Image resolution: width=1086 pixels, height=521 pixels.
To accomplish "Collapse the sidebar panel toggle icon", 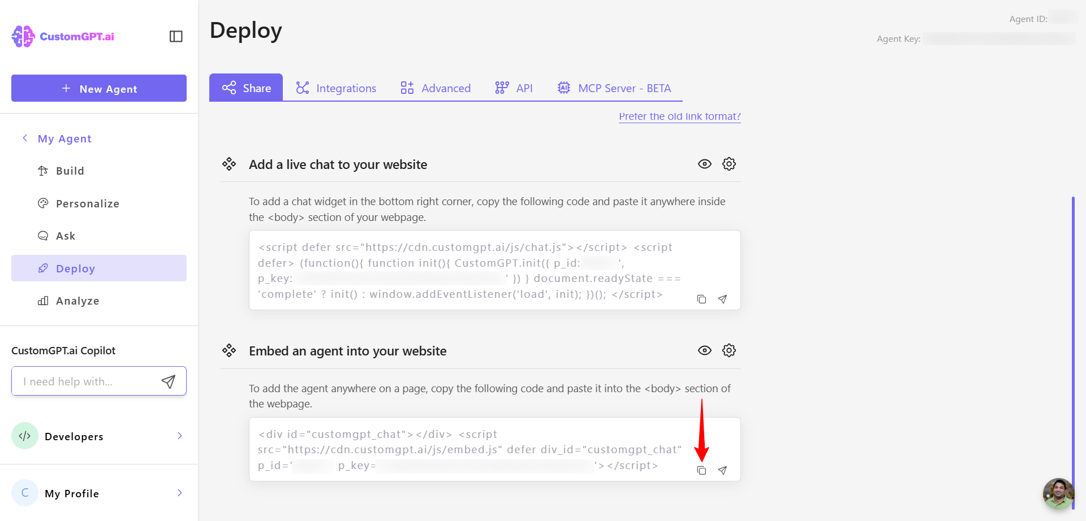I will (176, 36).
